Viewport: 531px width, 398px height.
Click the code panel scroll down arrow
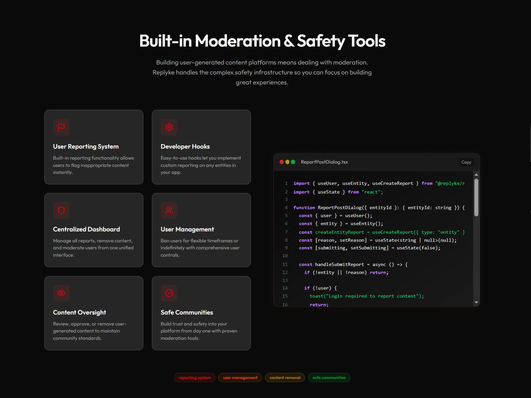click(476, 303)
